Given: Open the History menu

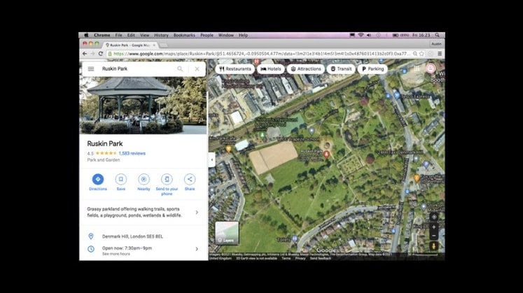Looking at the screenshot, I should [161, 35].
